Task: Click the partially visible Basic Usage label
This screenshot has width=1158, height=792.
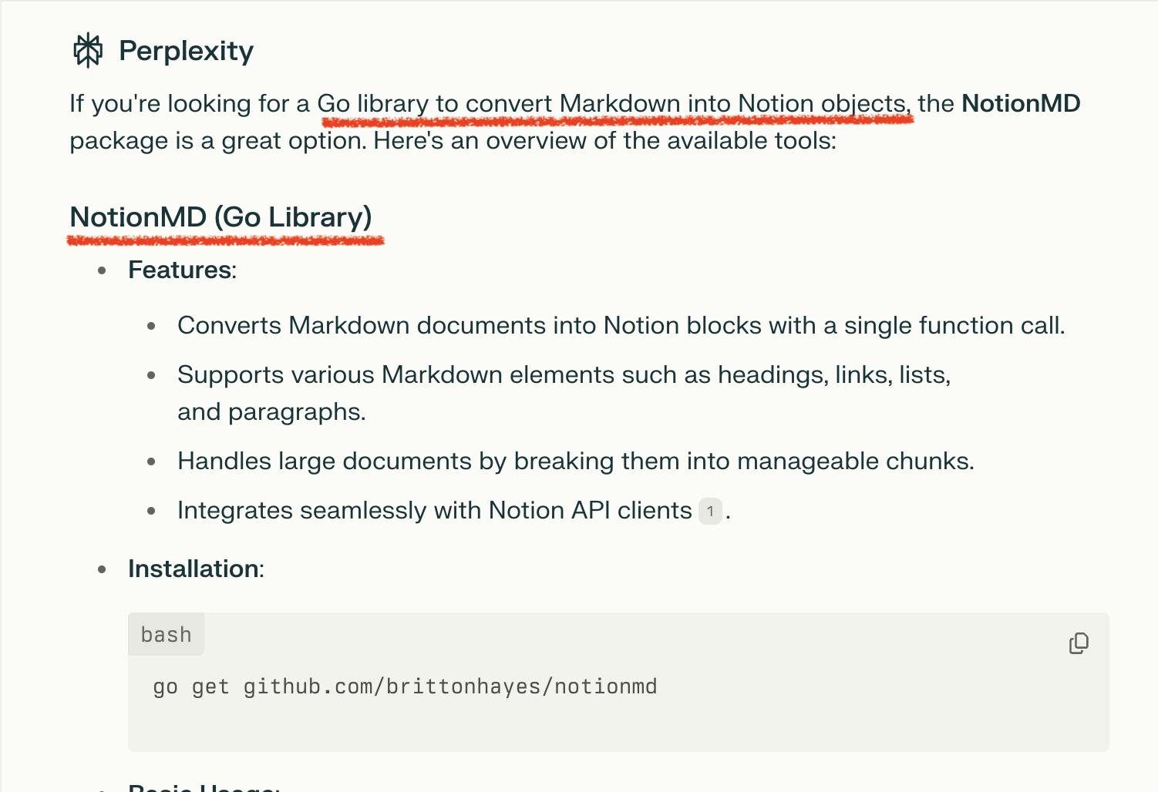Action: [x=202, y=787]
